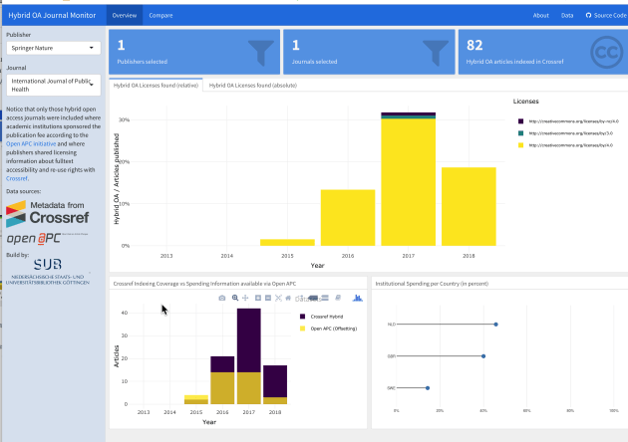Click the camera download plot icon
This screenshot has height=442, width=628.
click(x=223, y=298)
